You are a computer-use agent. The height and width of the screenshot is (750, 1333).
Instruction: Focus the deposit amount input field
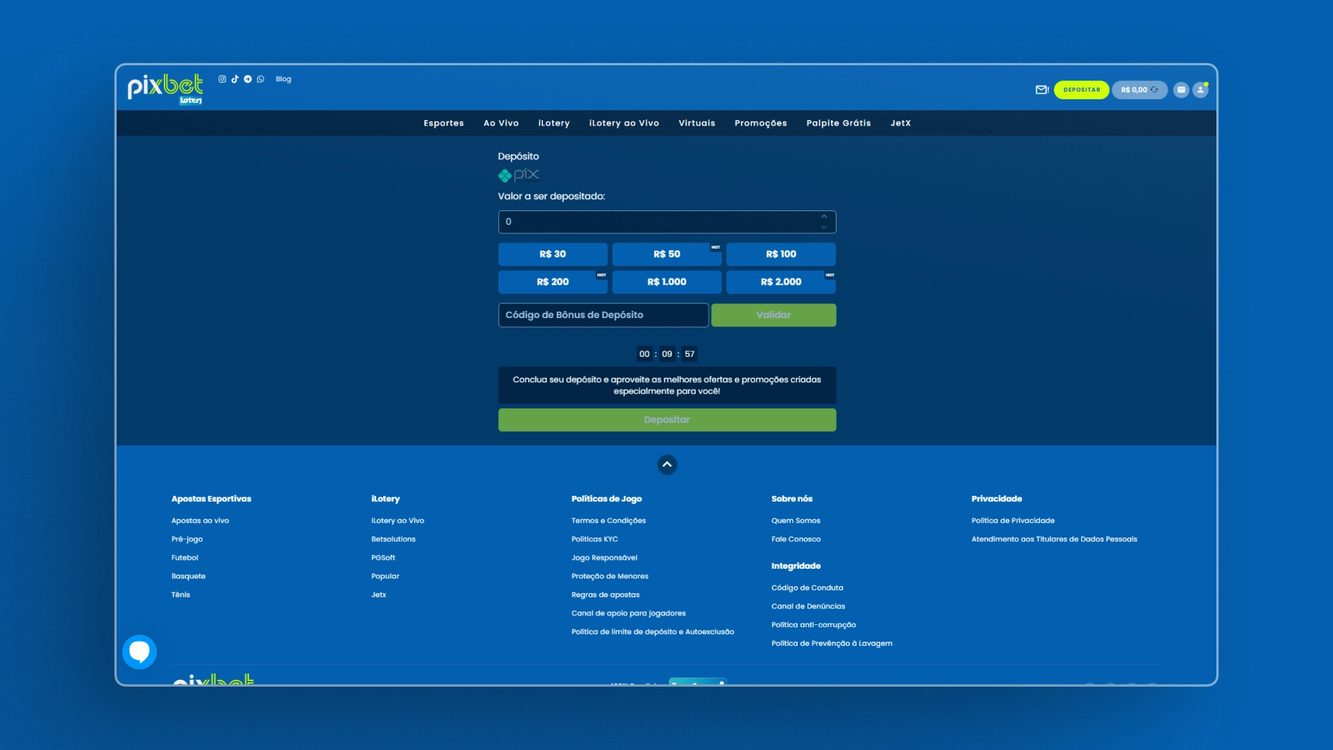pos(666,222)
